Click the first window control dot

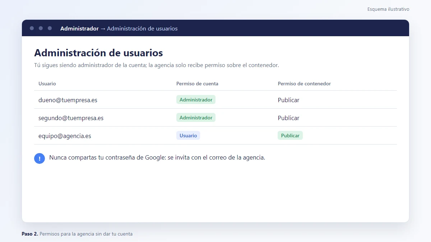(x=32, y=28)
